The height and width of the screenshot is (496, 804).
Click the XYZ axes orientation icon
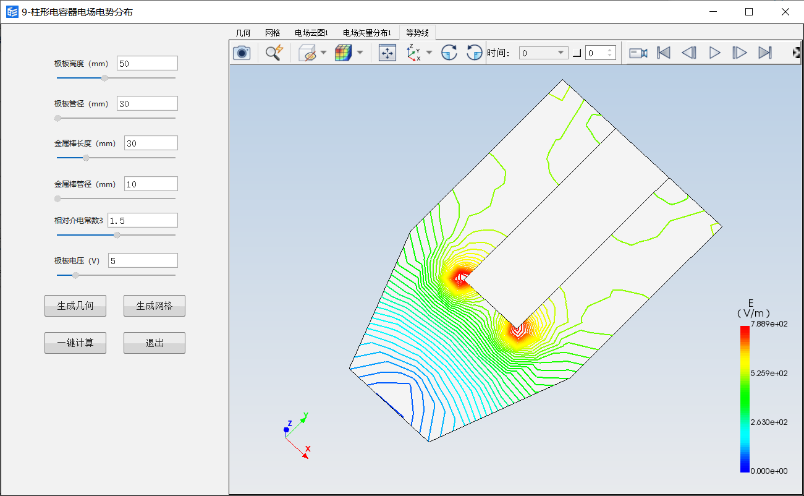point(413,53)
